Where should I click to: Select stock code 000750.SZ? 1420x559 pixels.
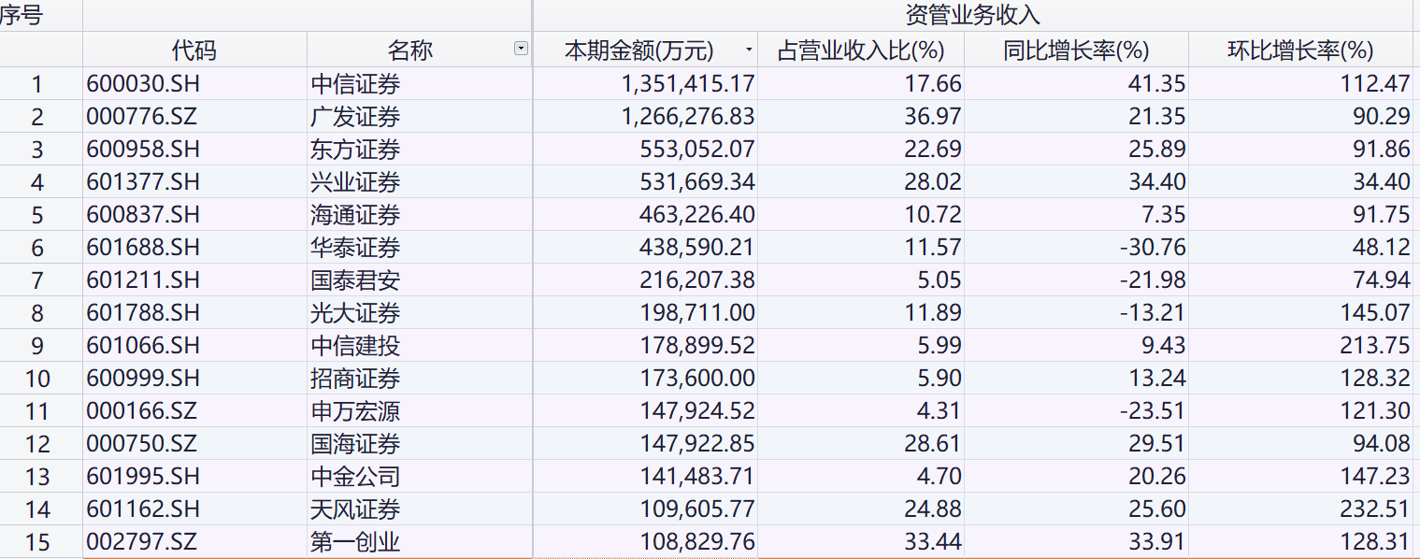click(x=194, y=444)
